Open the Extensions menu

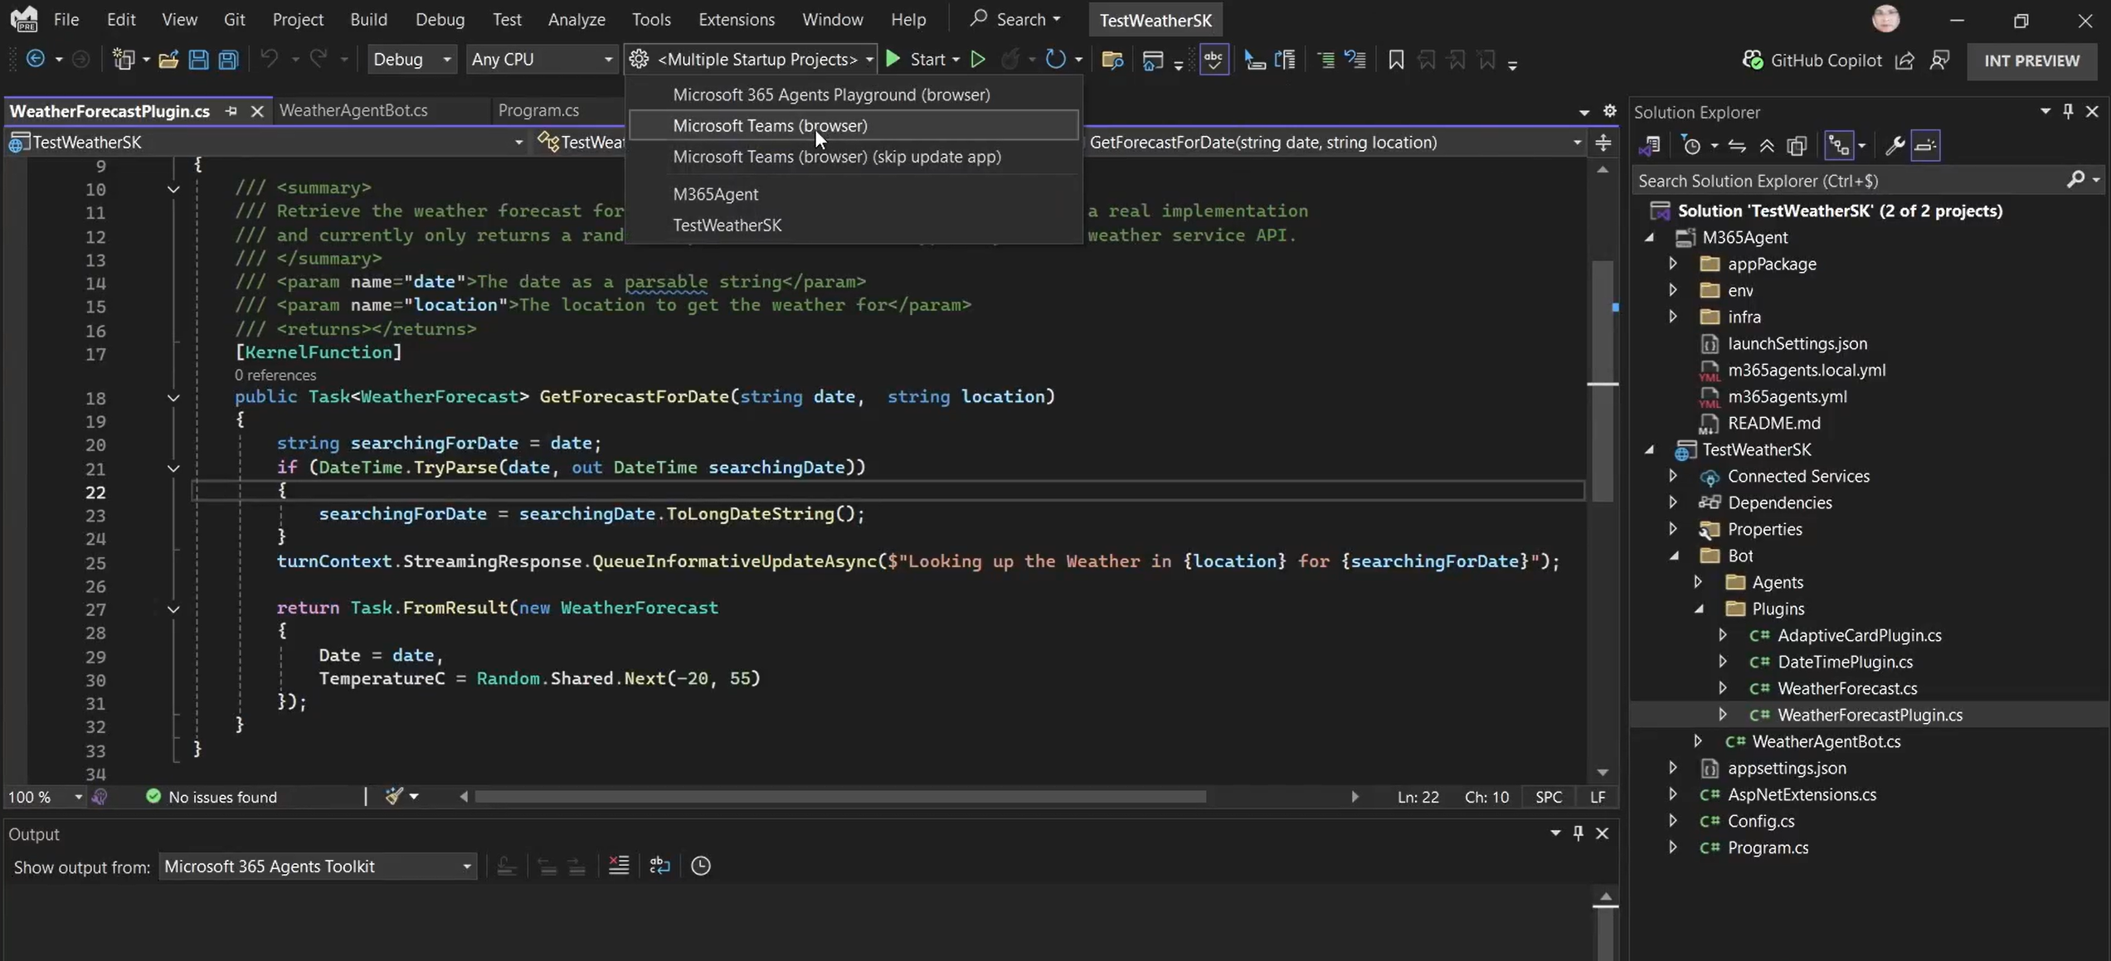point(737,19)
